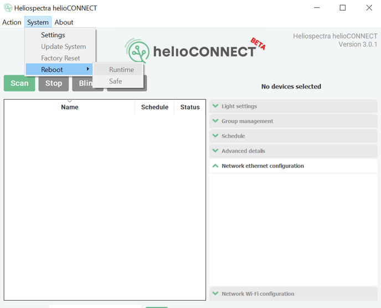Close the helioCONNECT window

coord(369,8)
